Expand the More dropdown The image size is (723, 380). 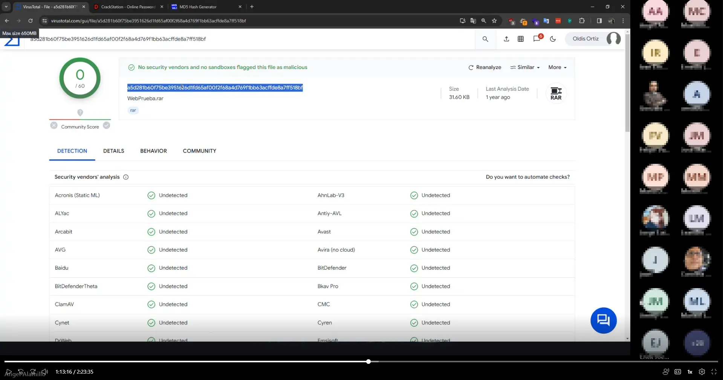pos(557,67)
